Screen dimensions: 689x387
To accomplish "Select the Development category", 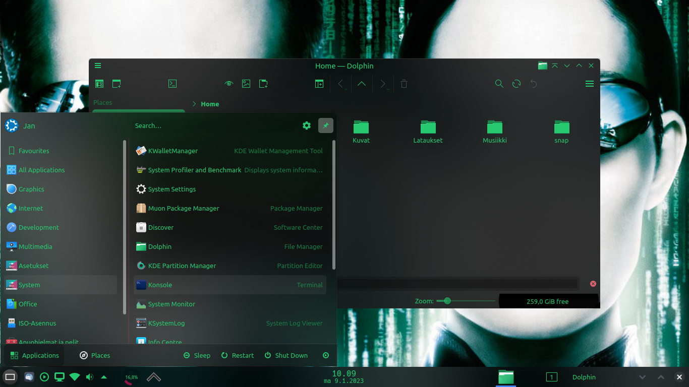I will click(61, 227).
